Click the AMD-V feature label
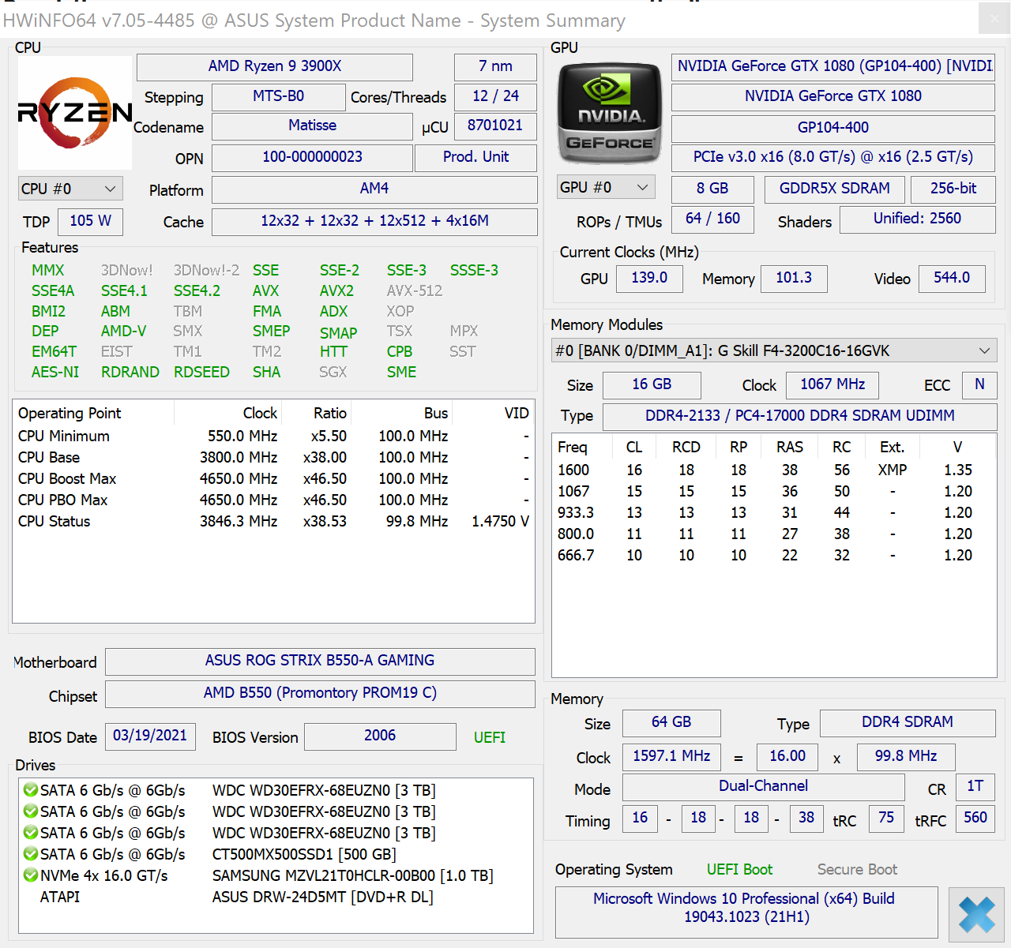 click(x=123, y=331)
